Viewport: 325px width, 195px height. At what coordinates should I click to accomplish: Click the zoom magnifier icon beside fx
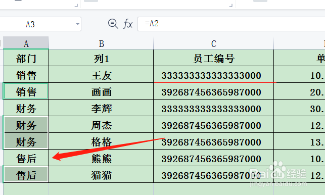point(113,24)
